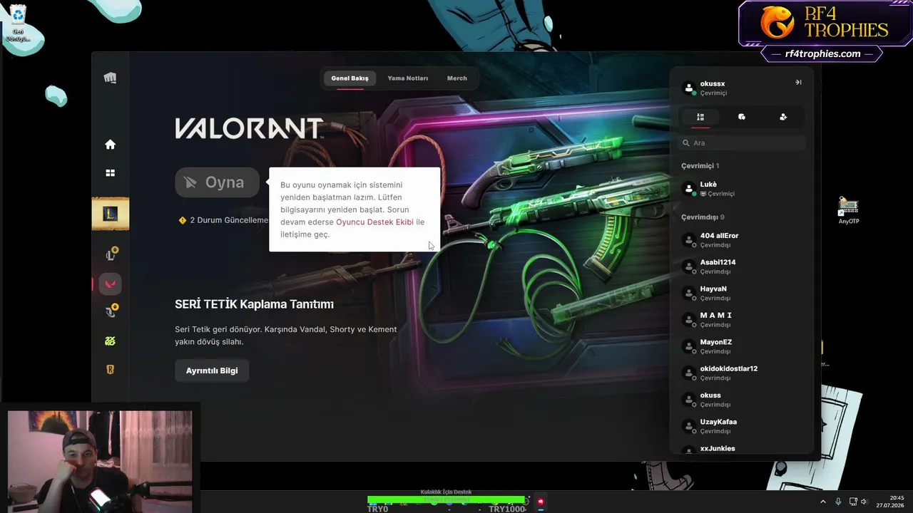The height and width of the screenshot is (513, 913).
Task: Select friend okidokidostlar12
Action: (x=742, y=373)
